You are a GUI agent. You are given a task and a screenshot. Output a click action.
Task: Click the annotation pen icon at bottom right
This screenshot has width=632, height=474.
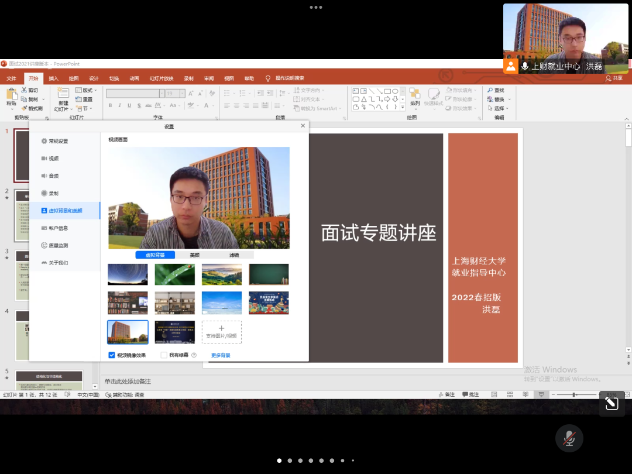pyautogui.click(x=612, y=403)
